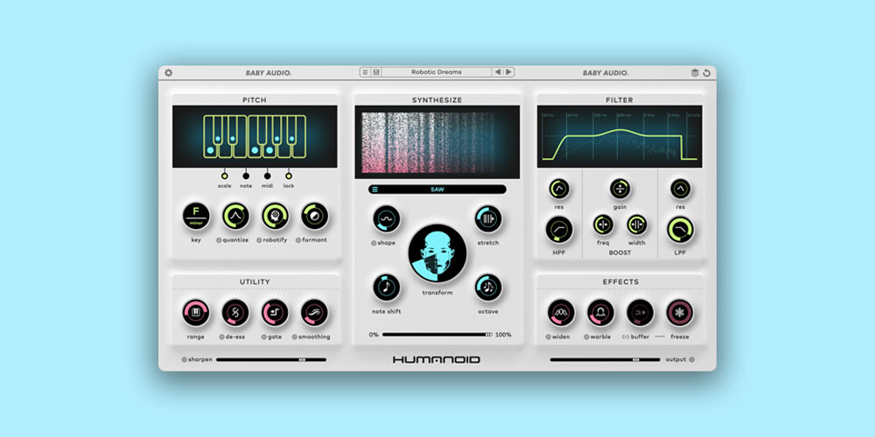Click the robotify knob

pos(275,216)
